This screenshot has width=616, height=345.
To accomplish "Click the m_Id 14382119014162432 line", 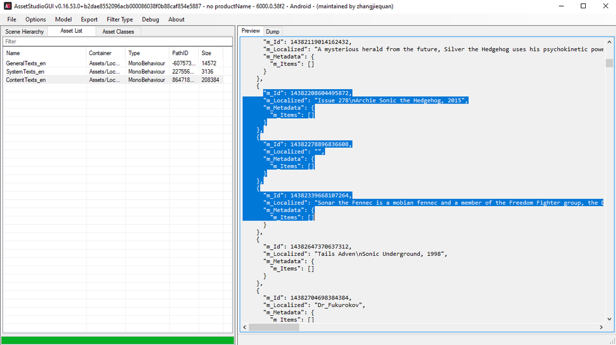I will 307,42.
